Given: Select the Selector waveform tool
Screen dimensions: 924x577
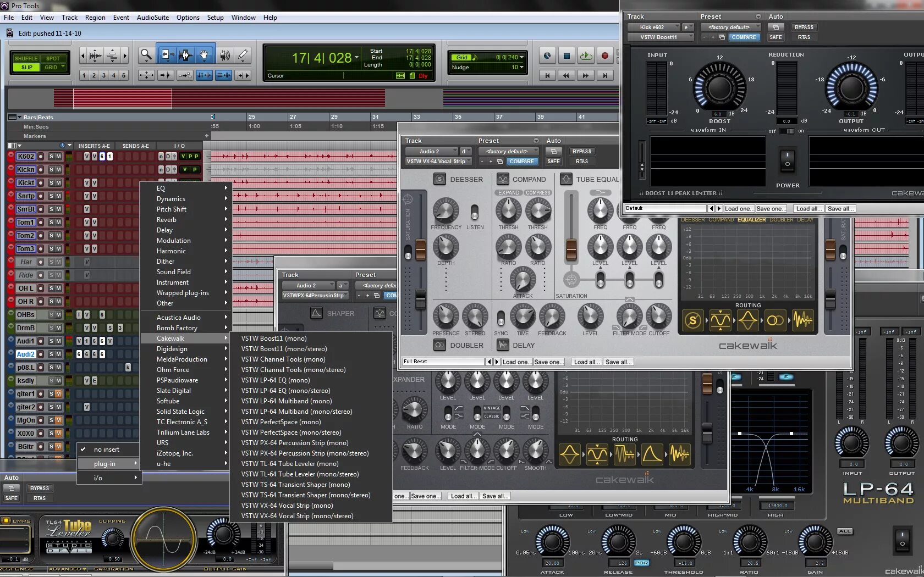Looking at the screenshot, I should 185,55.
